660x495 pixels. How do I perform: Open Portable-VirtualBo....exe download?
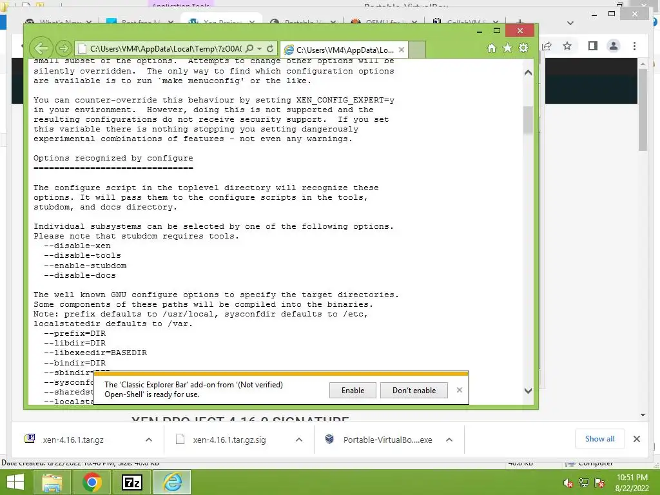pos(387,440)
